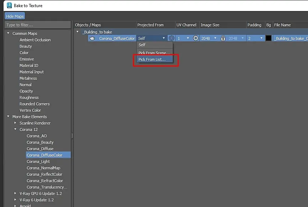This screenshot has height=207, width=308.
Task: Collapse the Common Maps group
Action: pos(8,33)
